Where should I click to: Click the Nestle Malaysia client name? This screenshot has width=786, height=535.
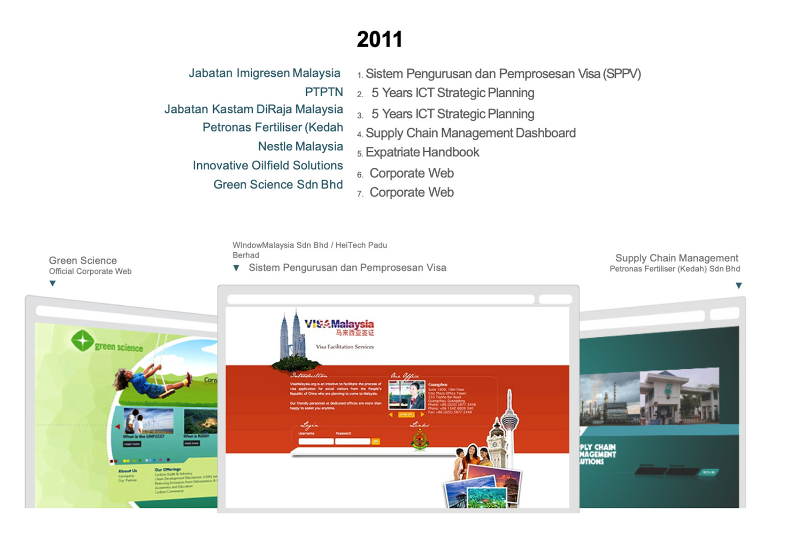[x=300, y=147]
